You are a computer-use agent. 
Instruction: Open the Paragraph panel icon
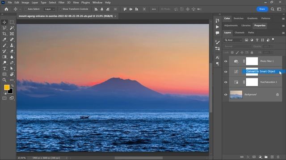pyautogui.click(x=218, y=64)
